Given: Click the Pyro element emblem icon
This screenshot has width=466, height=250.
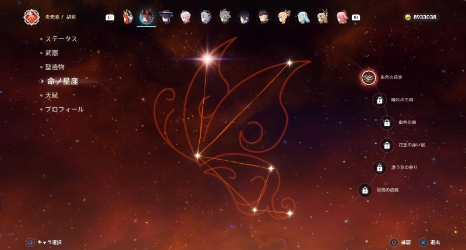Looking at the screenshot, I should [32, 17].
